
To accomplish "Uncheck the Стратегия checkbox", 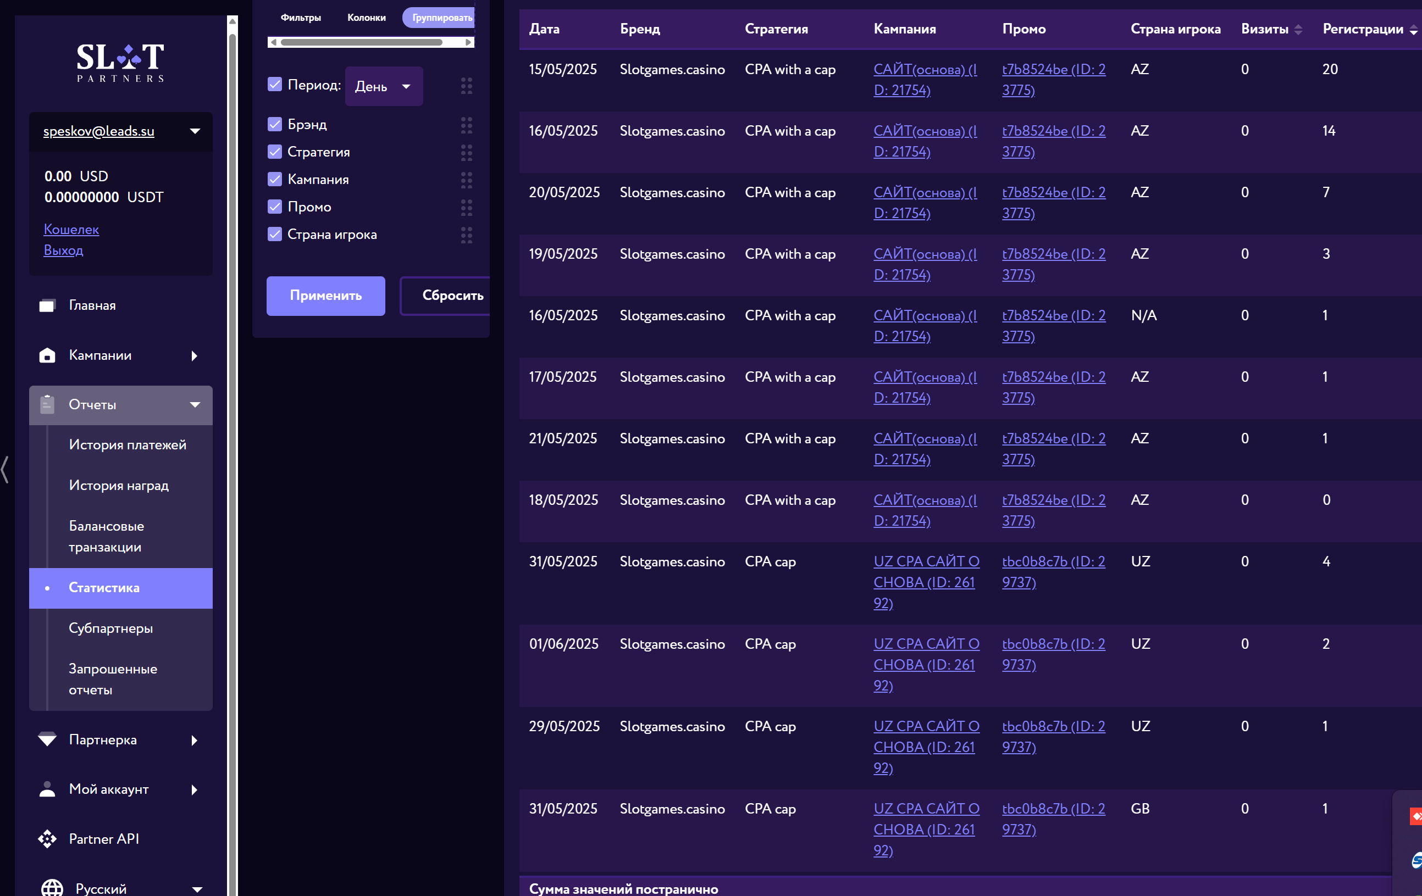I will (275, 152).
